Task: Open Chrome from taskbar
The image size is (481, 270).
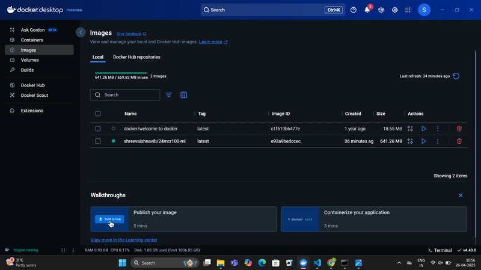Action: [x=331, y=263]
